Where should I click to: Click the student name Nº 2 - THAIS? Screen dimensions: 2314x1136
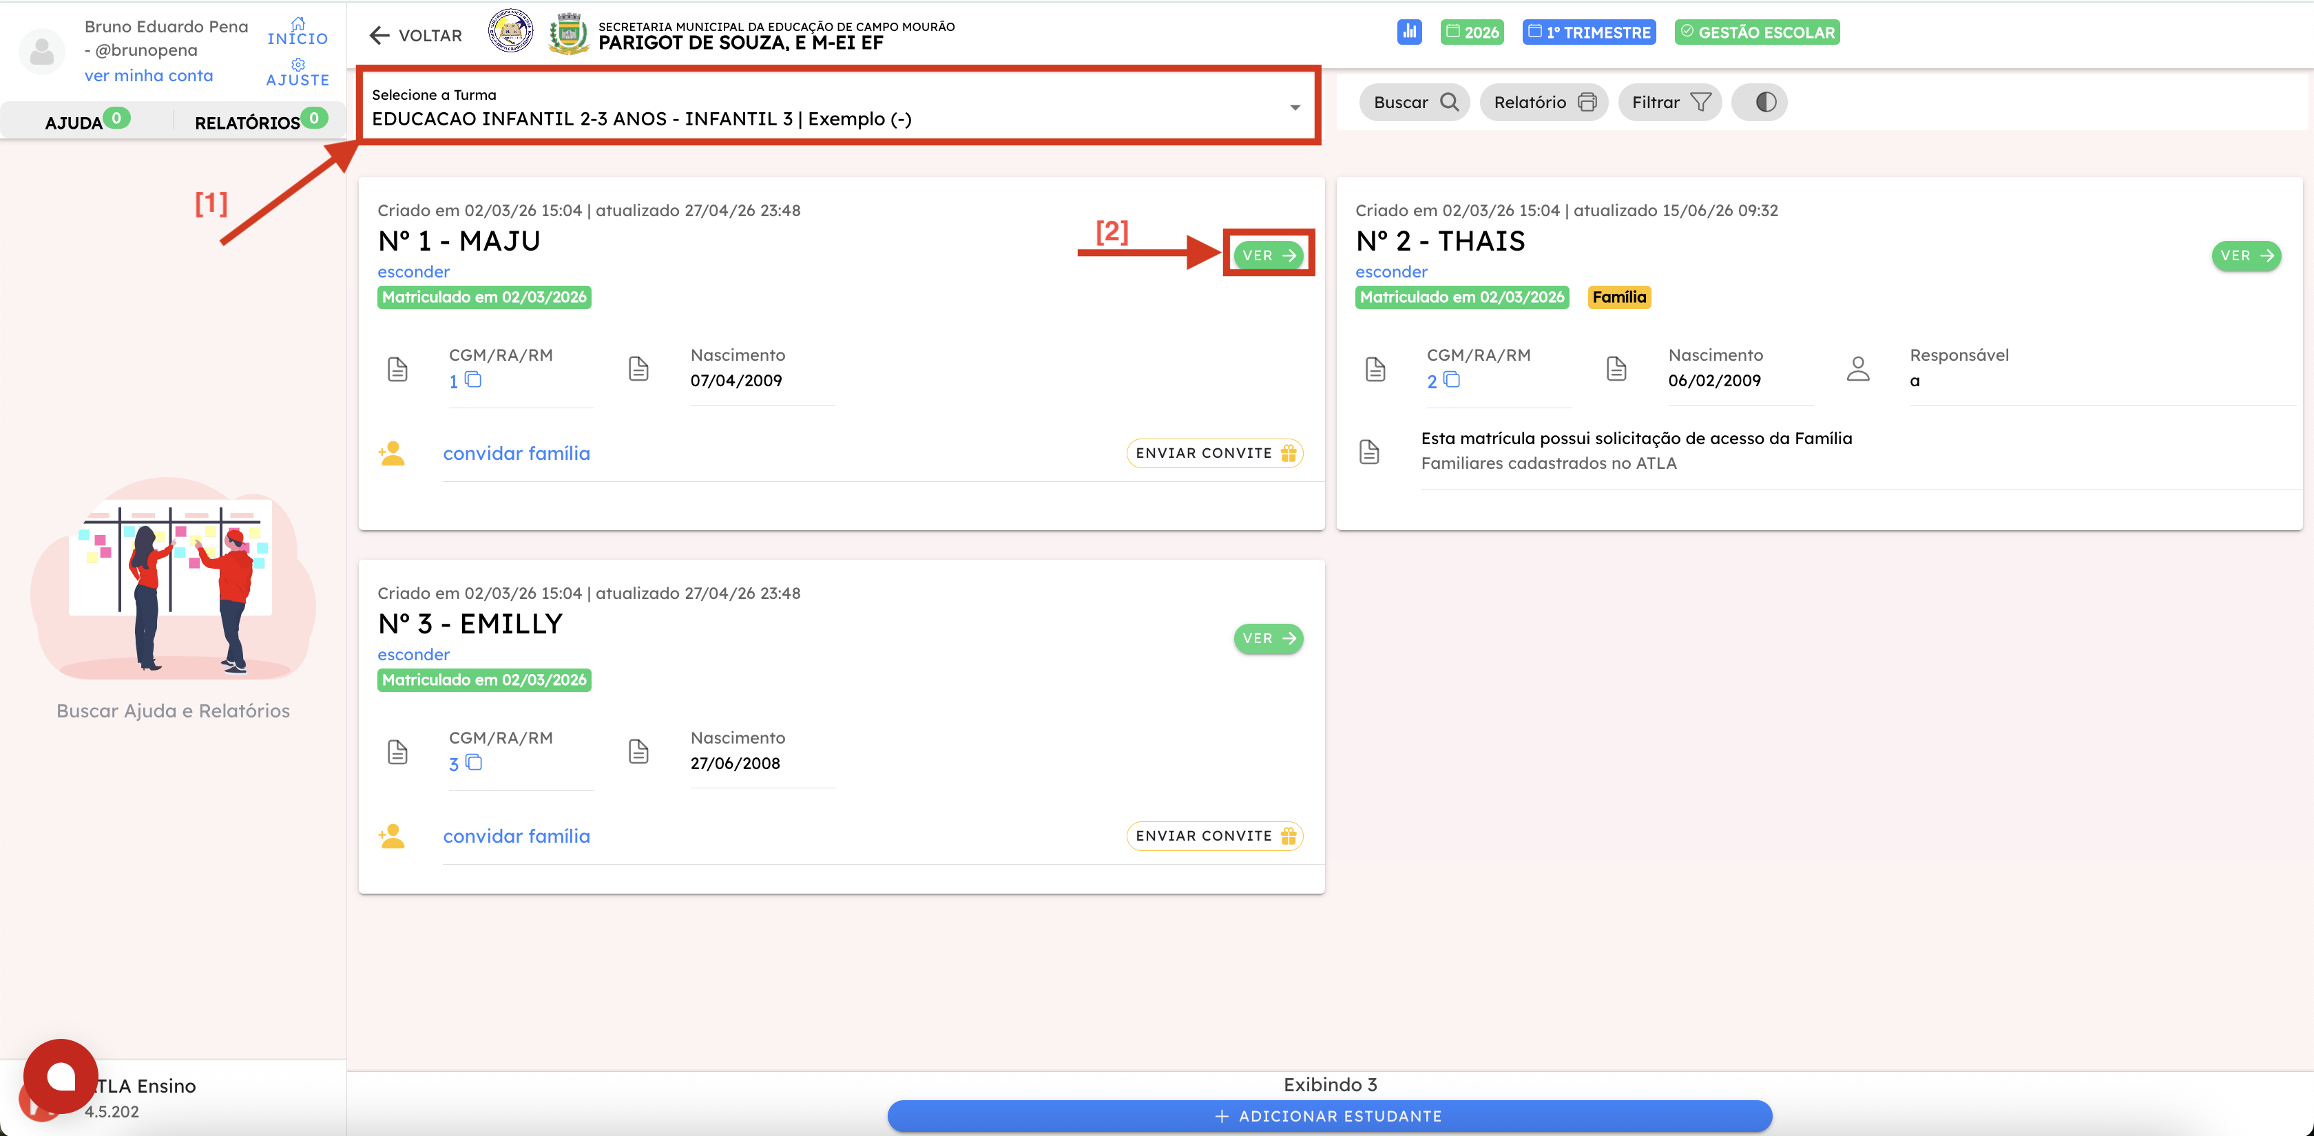1441,241
